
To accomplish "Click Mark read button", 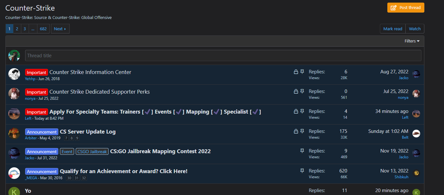I will (393, 29).
